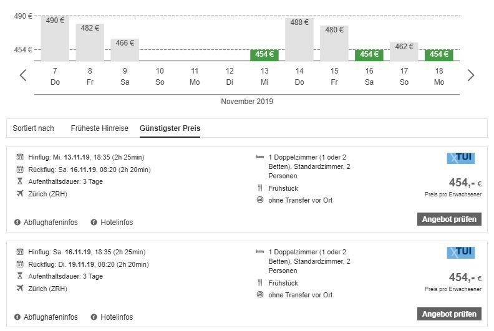This screenshot has height=331, width=494.
Task: Click calendar icon next to Hinflug Mi. 13.11.19
Action: coord(20,157)
